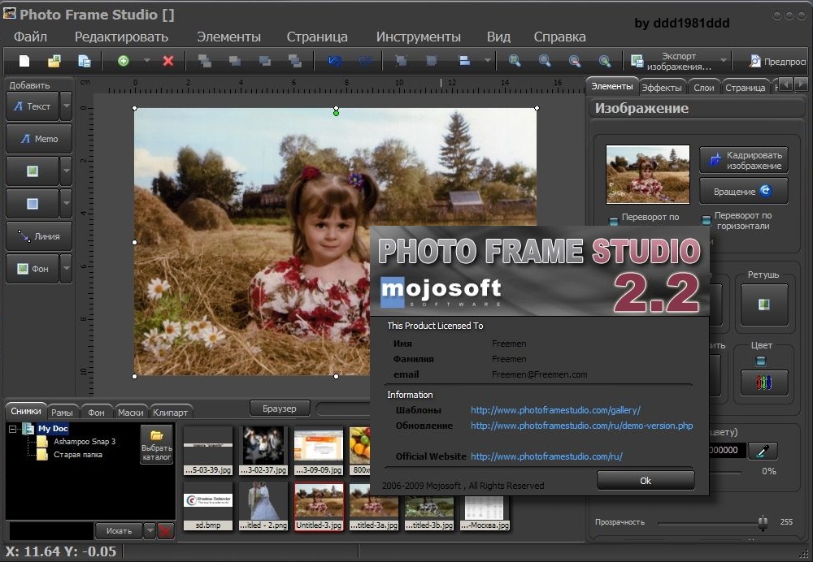Click the open project folder icon
The height and width of the screenshot is (562, 813).
[x=54, y=61]
